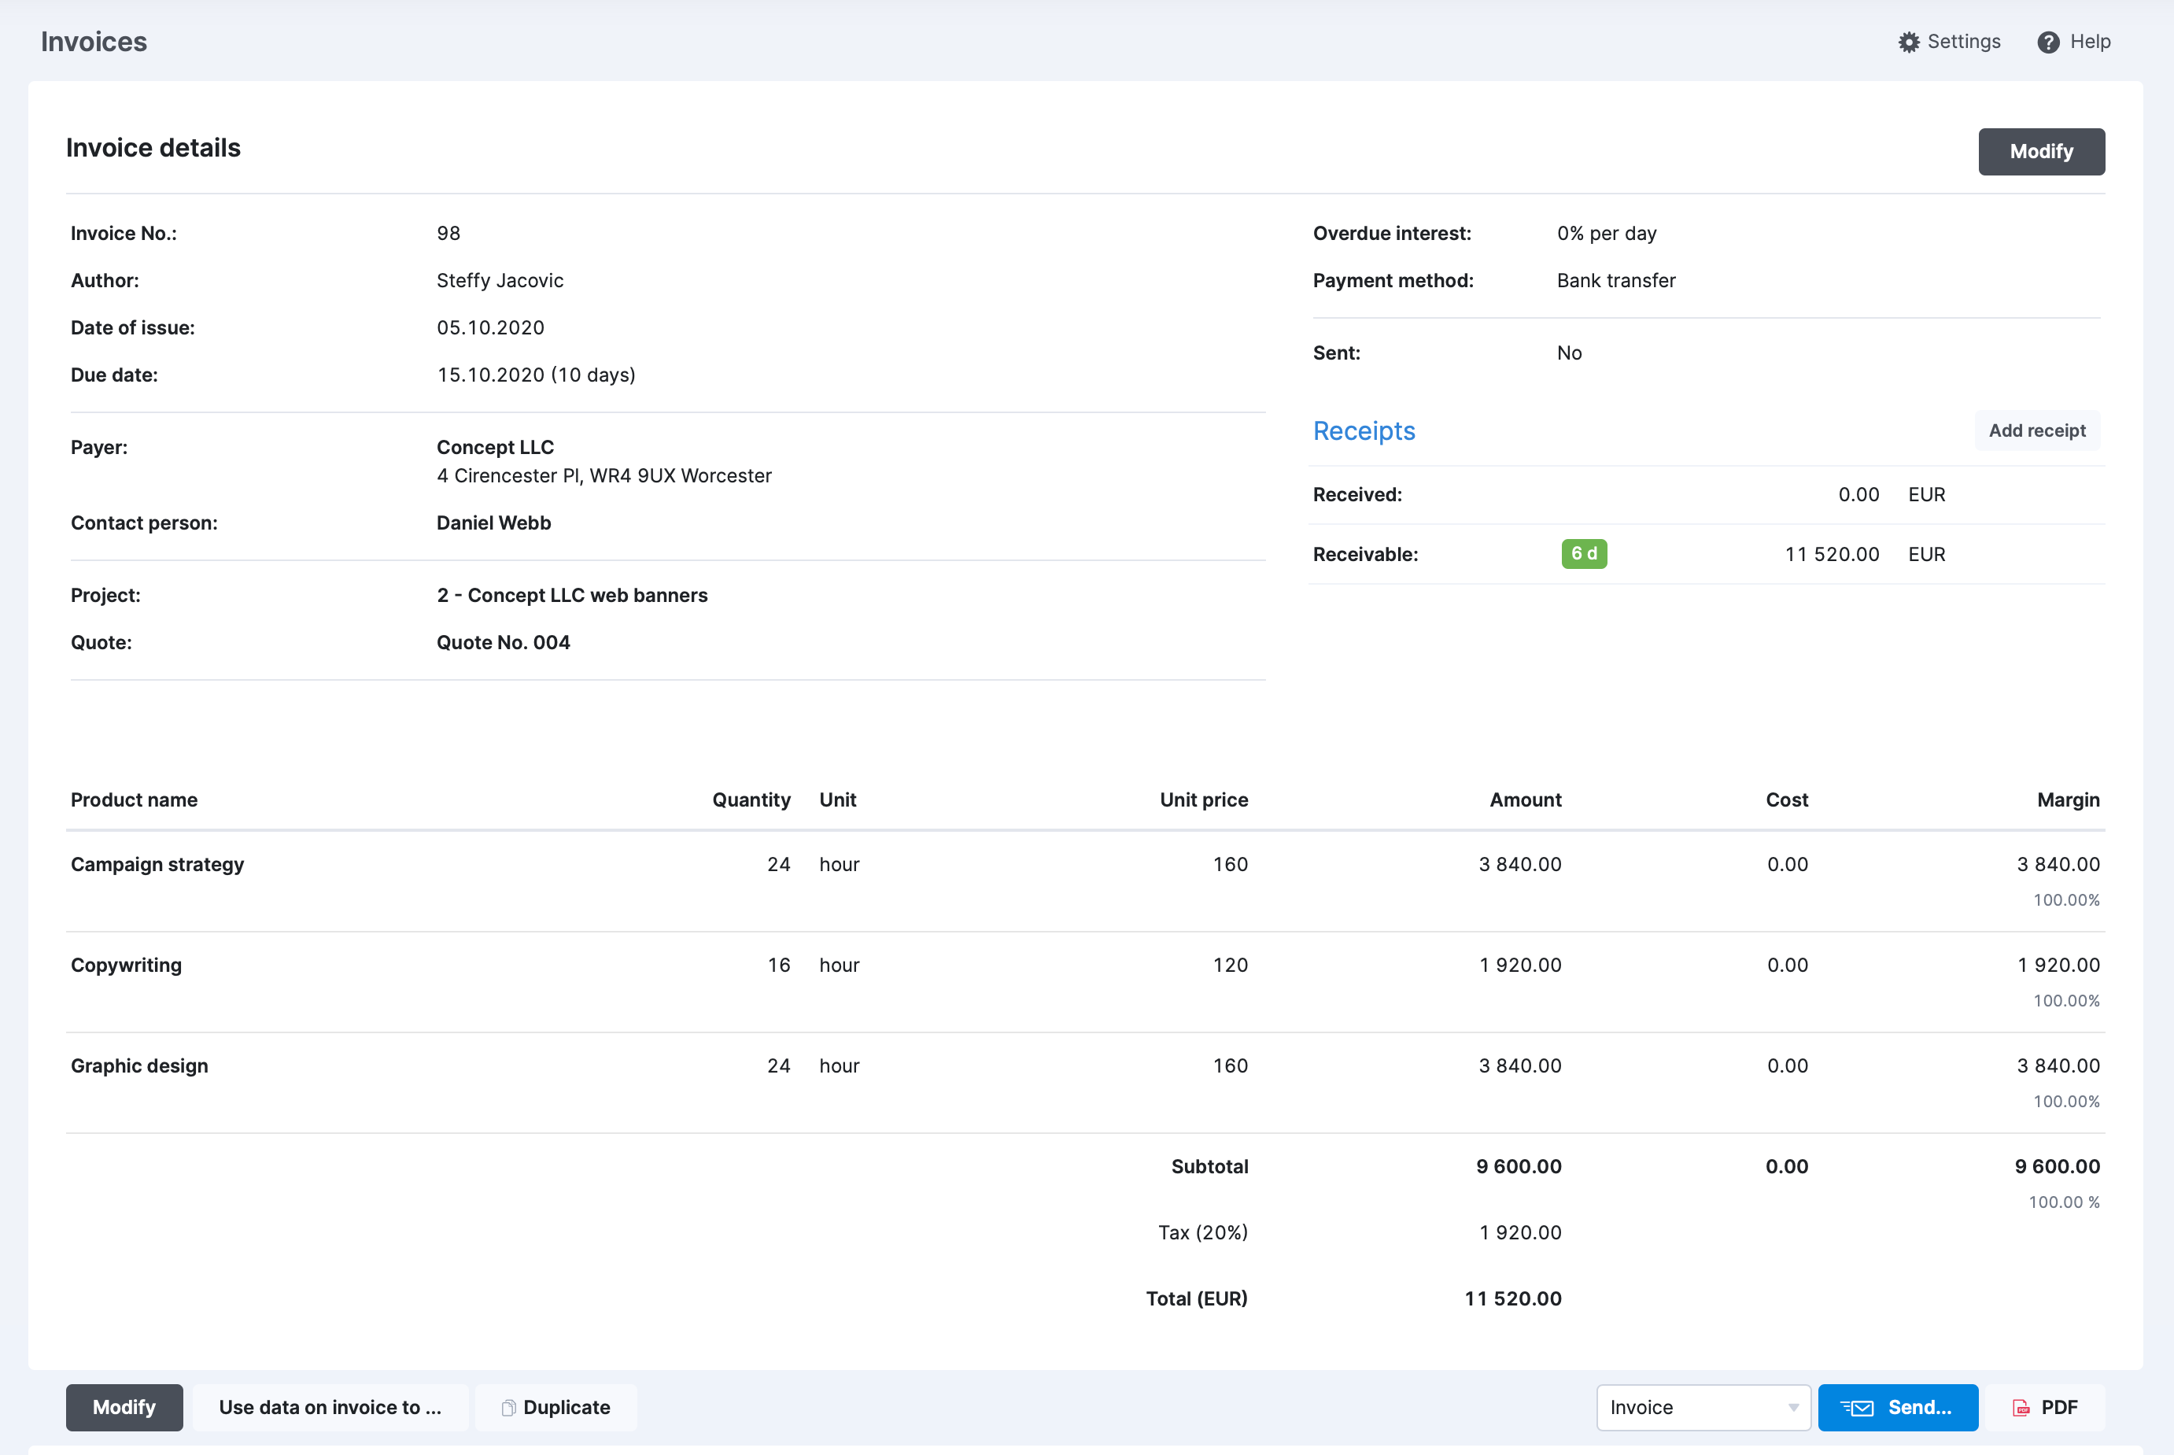Click Bank transfer payment method
2174x1455 pixels.
pyautogui.click(x=1615, y=280)
